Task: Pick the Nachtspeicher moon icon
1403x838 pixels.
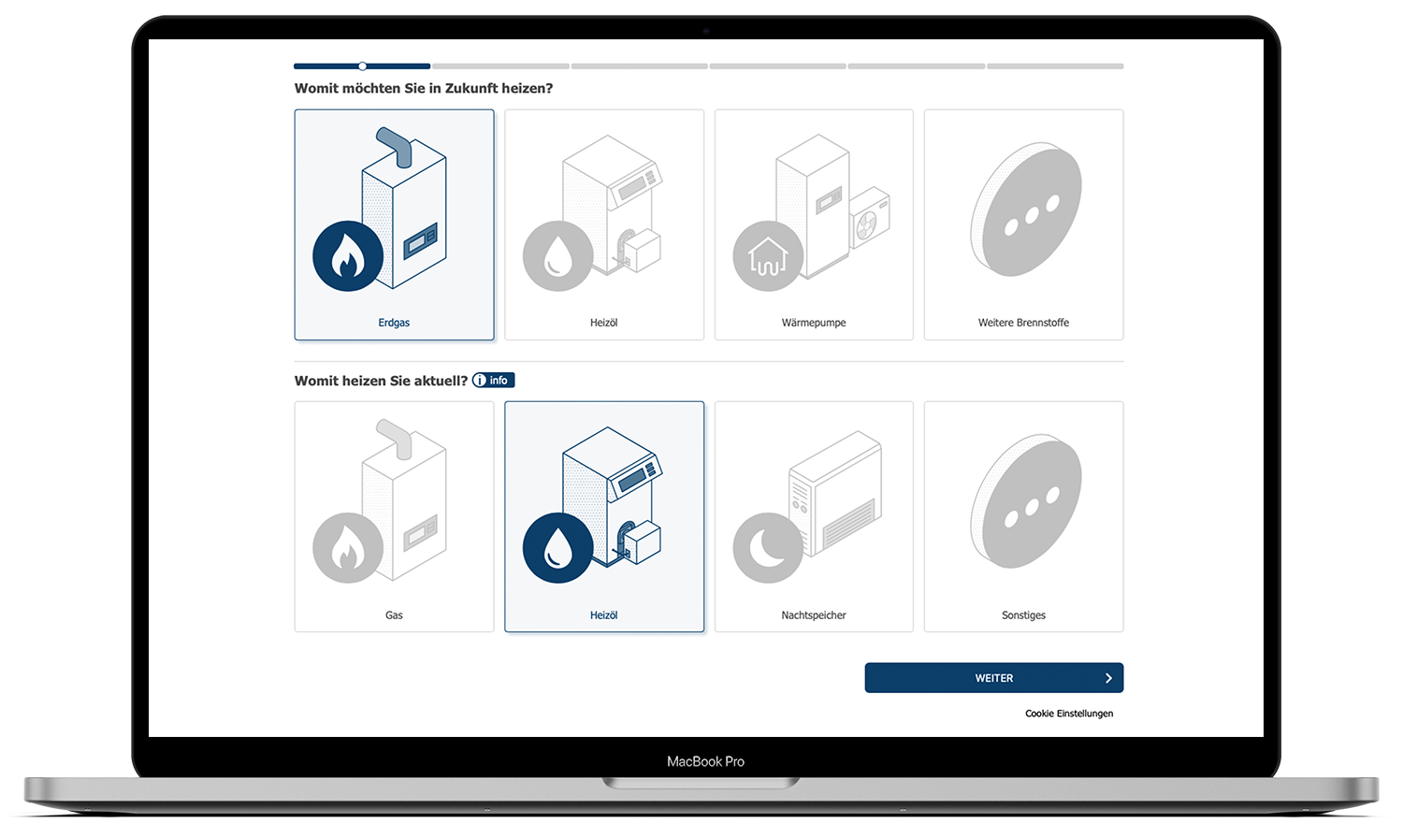Action: point(767,548)
